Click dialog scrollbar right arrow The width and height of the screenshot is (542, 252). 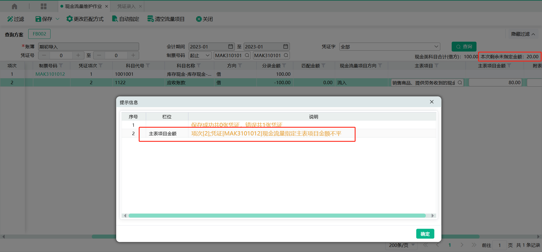click(x=432, y=216)
